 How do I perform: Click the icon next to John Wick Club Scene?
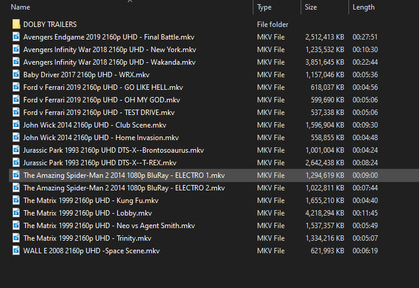[16, 125]
